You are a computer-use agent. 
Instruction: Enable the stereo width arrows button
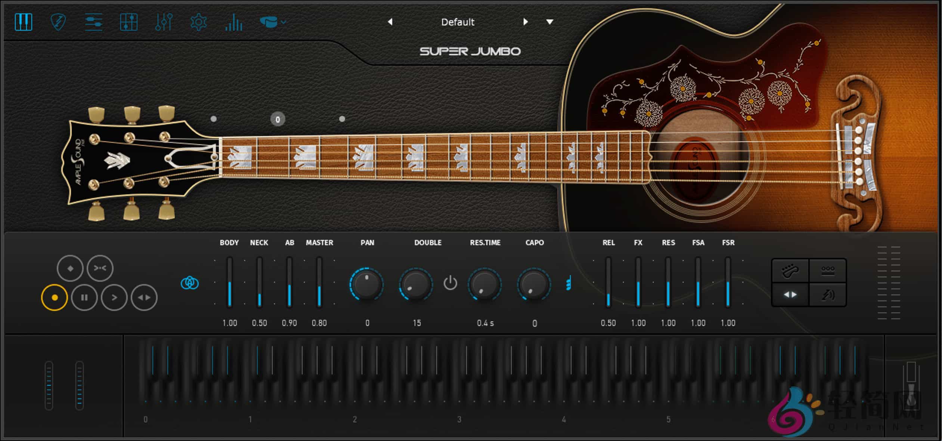pos(790,294)
